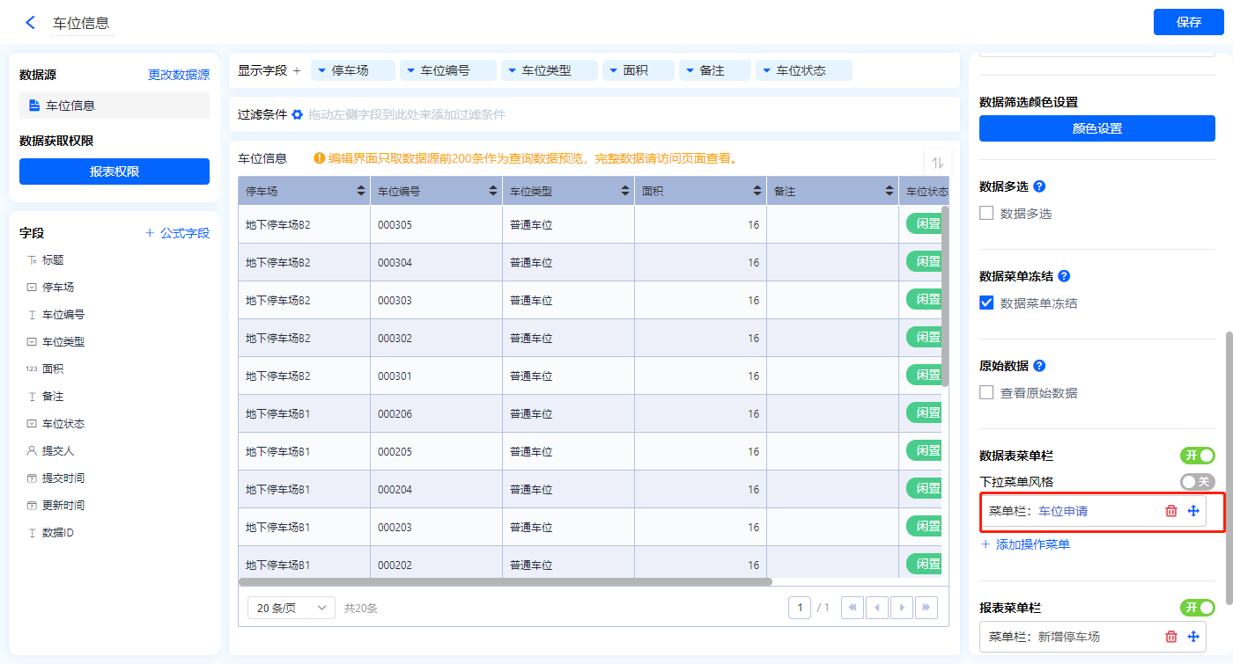
Task: Click the sort toggle icon above the table
Action: click(x=937, y=163)
